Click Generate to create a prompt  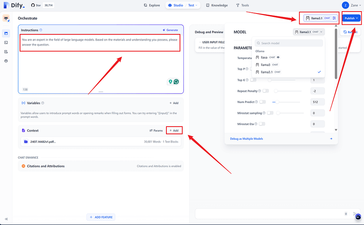[170, 30]
